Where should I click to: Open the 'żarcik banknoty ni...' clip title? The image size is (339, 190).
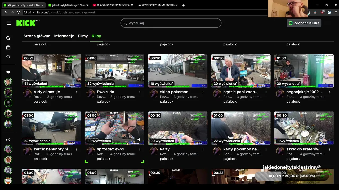53,149
